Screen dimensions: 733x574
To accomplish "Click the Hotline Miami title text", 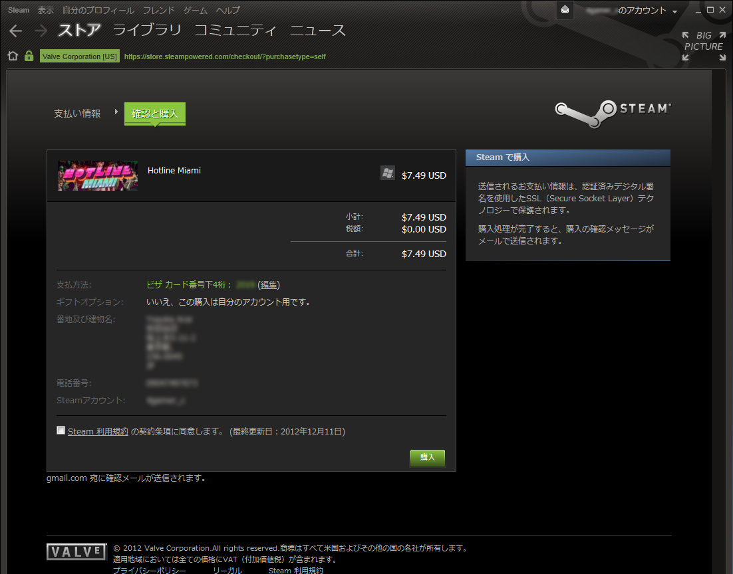I will 174,171.
